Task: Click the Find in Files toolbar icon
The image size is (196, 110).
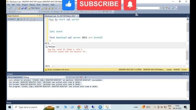Action: 163,8
